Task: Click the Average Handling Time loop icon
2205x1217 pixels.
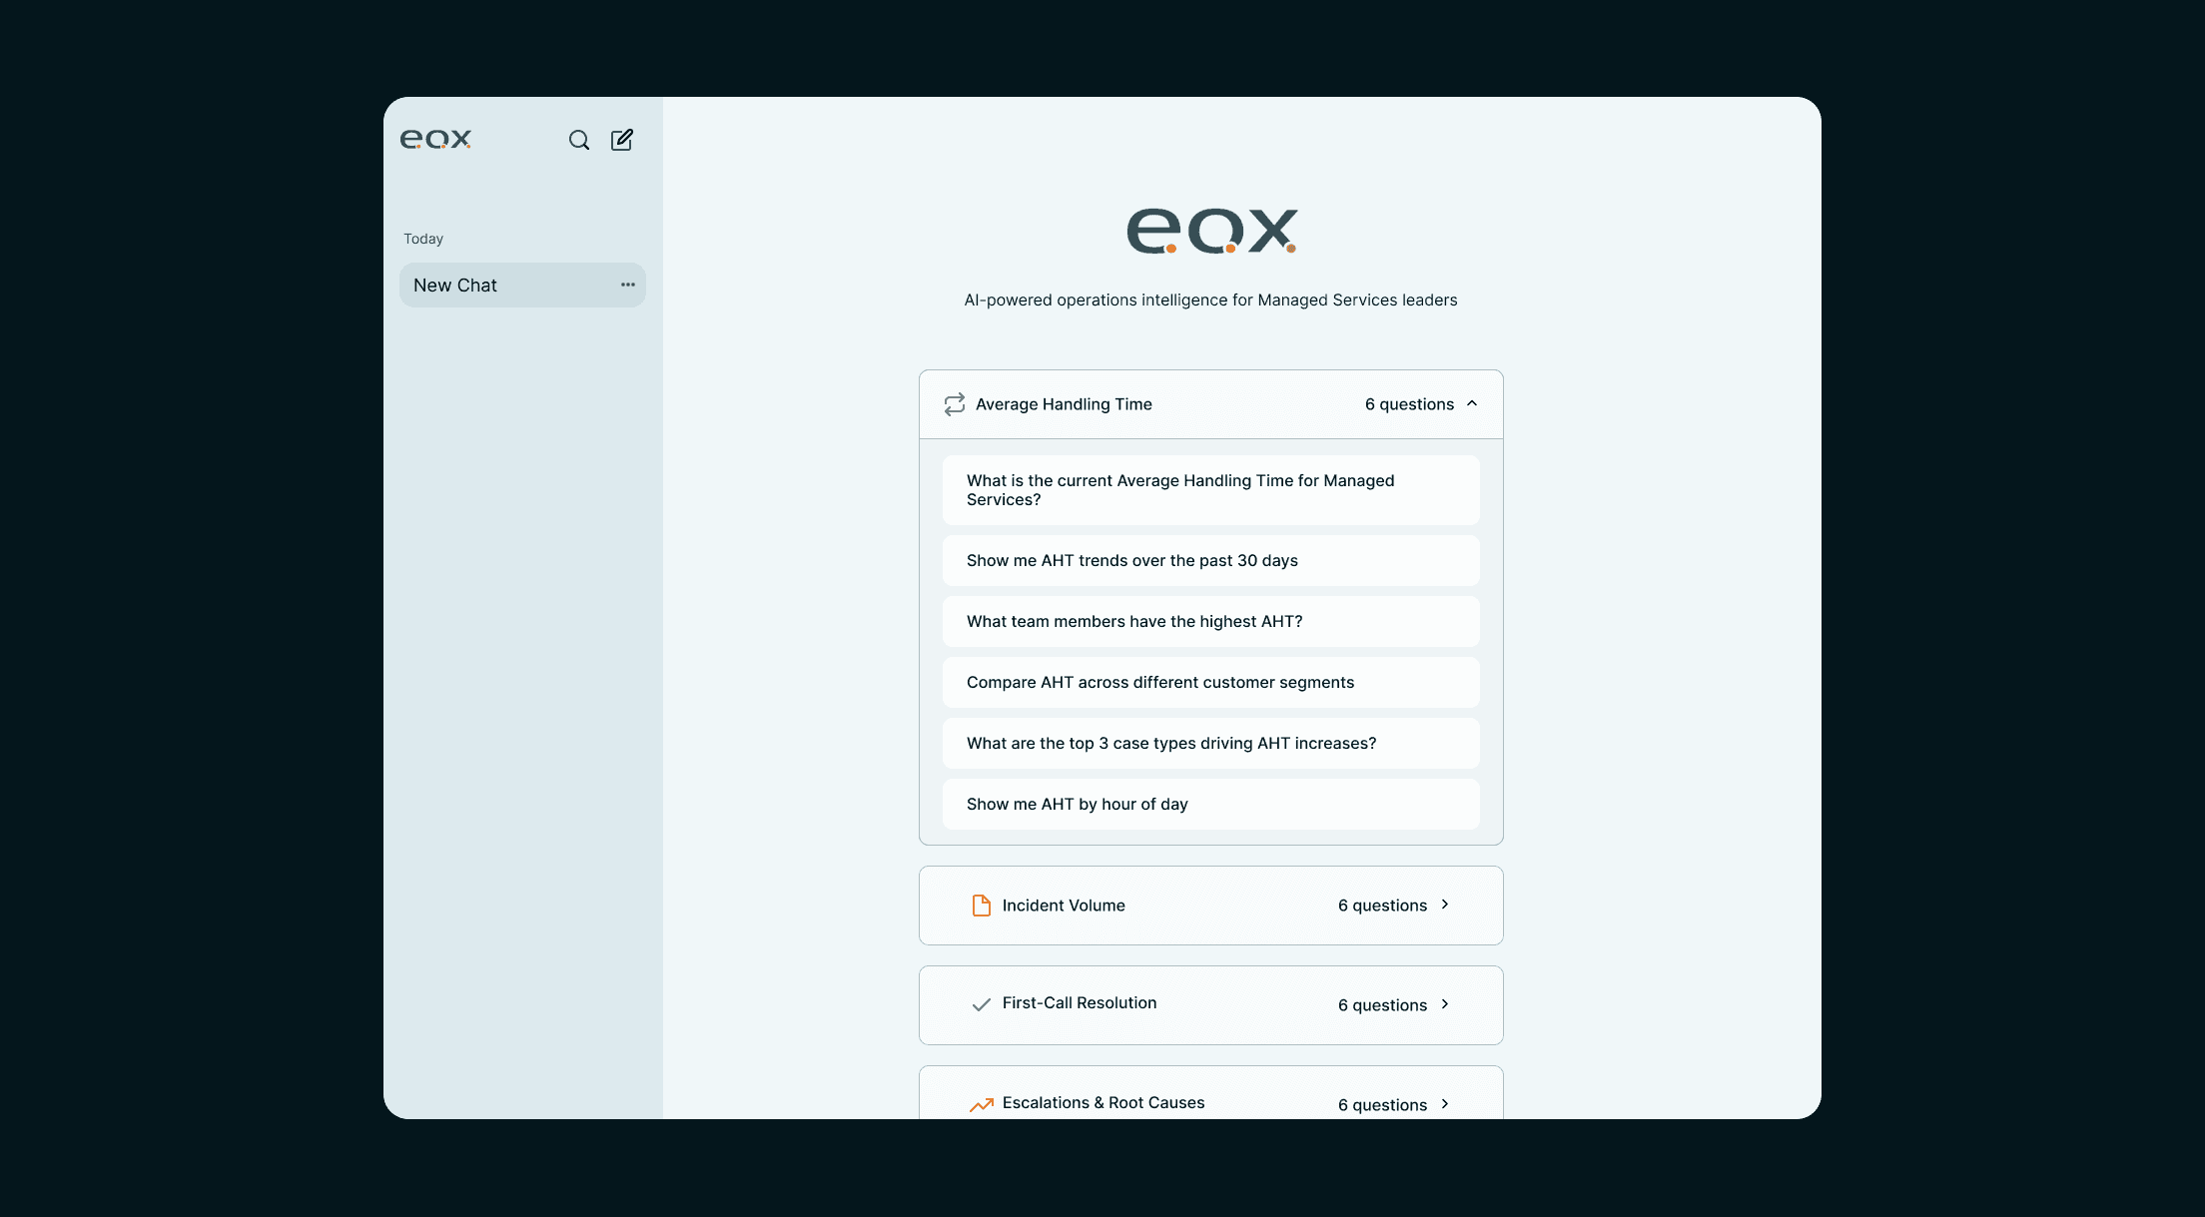Action: pyautogui.click(x=955, y=404)
